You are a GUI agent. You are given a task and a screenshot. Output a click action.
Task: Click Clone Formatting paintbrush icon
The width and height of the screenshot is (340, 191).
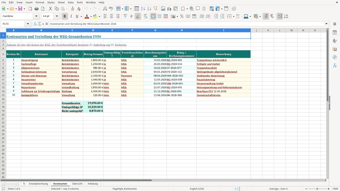(x=73, y=9)
